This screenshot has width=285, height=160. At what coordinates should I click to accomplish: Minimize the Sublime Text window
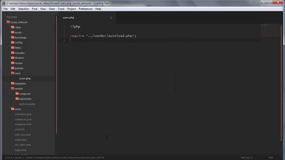pos(263,2)
